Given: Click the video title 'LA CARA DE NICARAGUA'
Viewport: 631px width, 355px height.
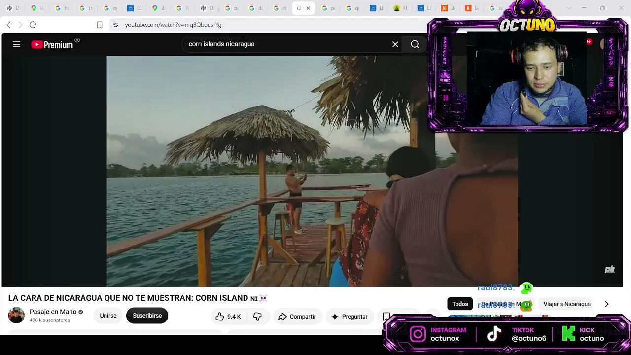Looking at the screenshot, I should click(x=138, y=298).
